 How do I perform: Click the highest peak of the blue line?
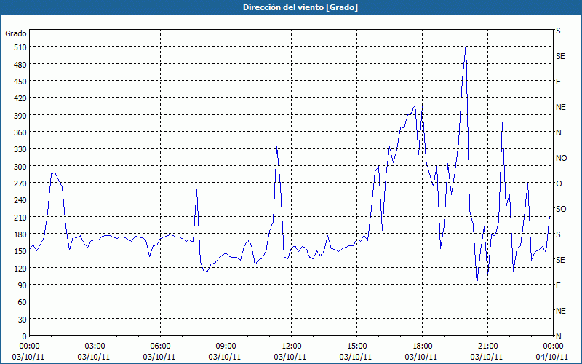466,44
